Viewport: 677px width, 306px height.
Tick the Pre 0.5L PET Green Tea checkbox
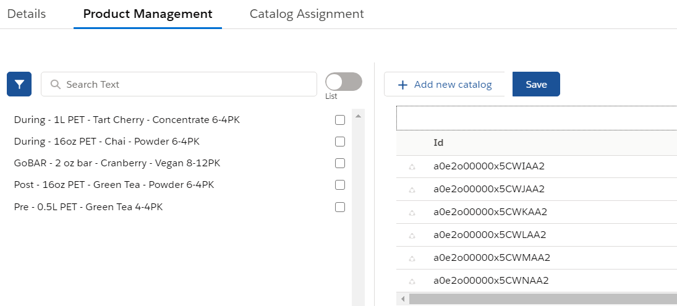pos(339,207)
